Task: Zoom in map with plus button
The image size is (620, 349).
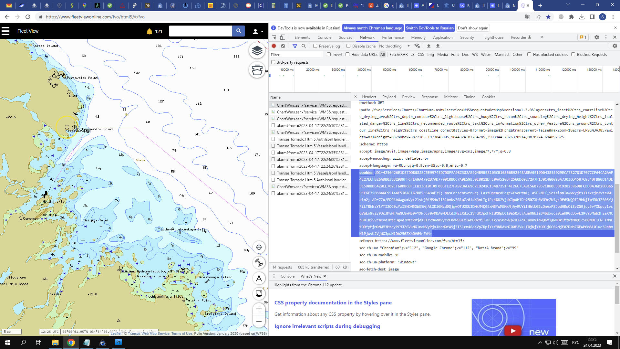Action: coord(259,309)
